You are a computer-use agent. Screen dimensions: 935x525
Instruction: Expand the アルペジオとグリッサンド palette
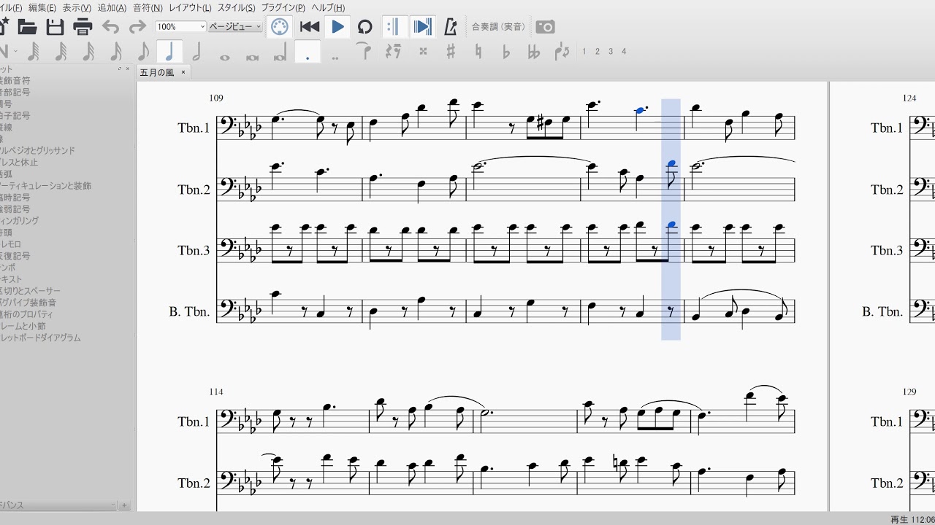(x=37, y=151)
